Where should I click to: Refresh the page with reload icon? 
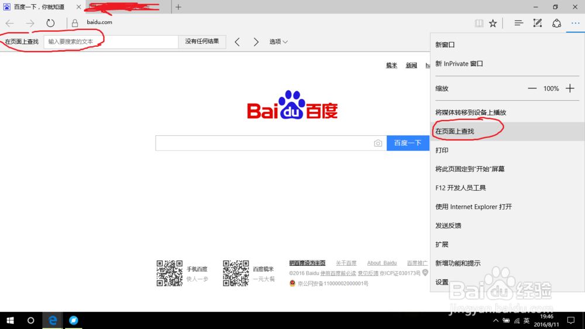(50, 23)
